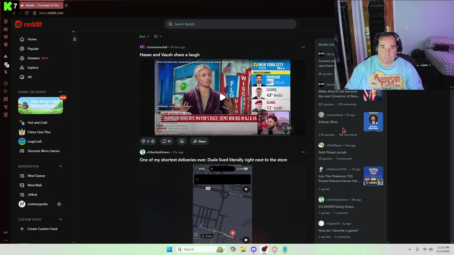Open Copilot from the taskbar
454x255 pixels.
point(233,249)
